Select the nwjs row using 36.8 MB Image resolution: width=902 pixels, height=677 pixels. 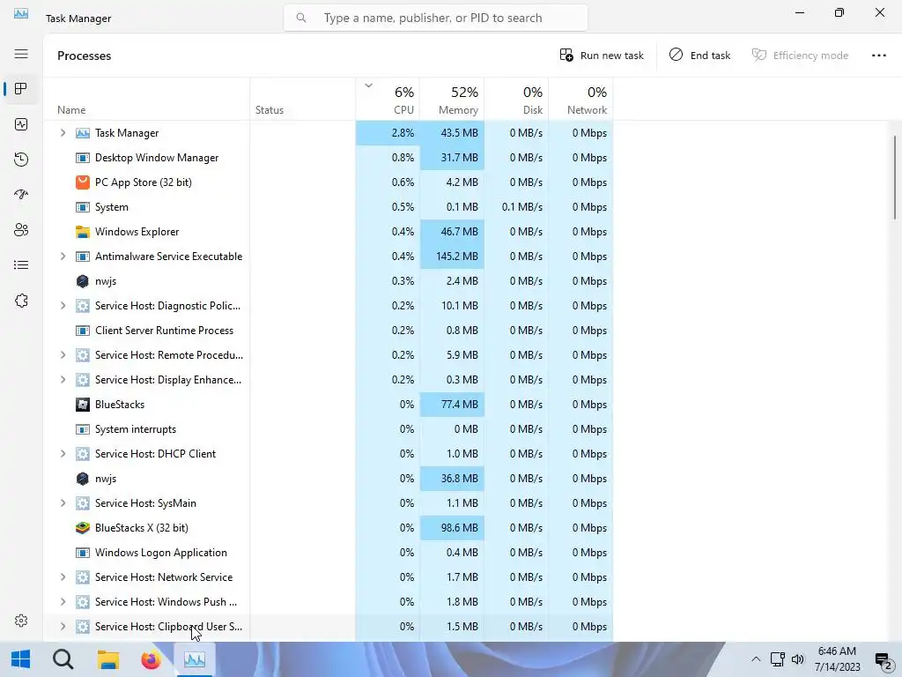[x=328, y=479]
